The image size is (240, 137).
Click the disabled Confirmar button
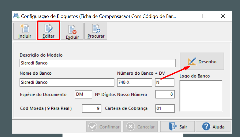click(104, 126)
